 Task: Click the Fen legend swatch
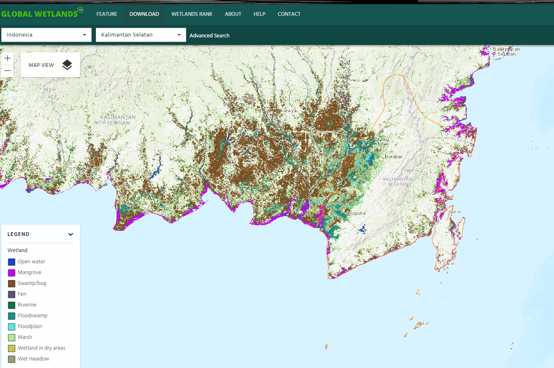[x=12, y=294]
